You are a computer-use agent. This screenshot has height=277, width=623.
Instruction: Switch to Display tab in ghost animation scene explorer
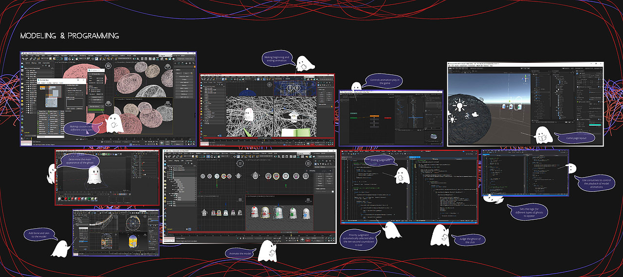177,161
